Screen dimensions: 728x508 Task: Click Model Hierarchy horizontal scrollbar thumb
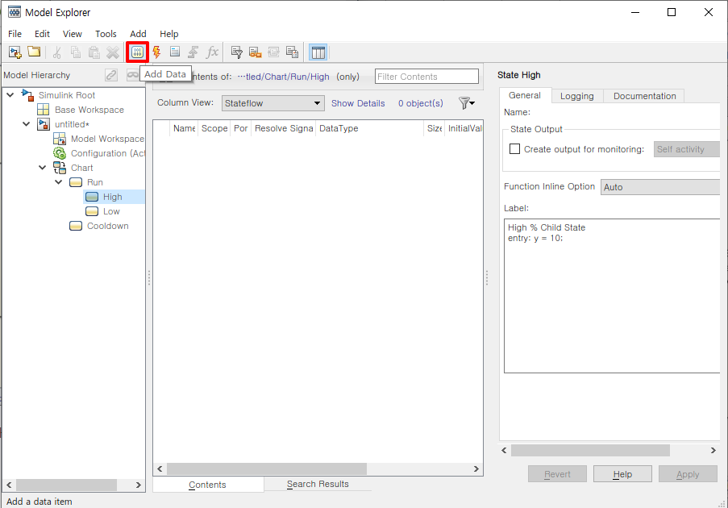point(66,485)
